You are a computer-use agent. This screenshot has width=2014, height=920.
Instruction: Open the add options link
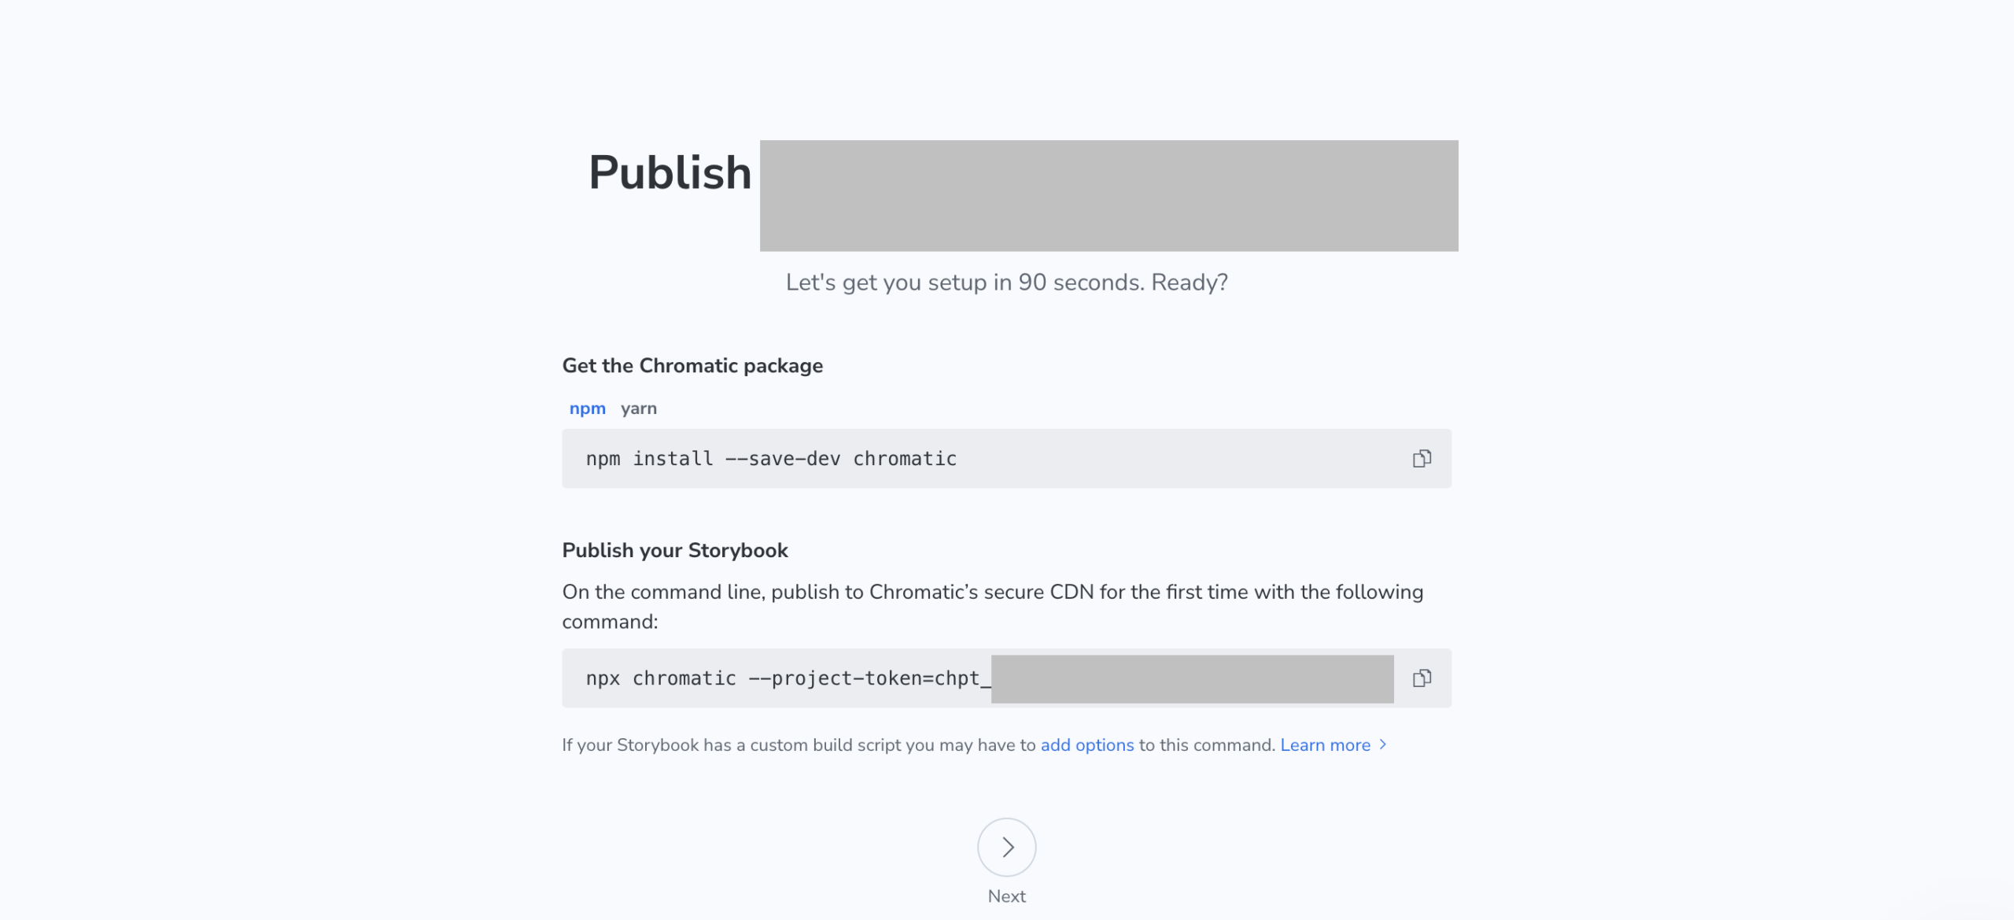click(1087, 745)
